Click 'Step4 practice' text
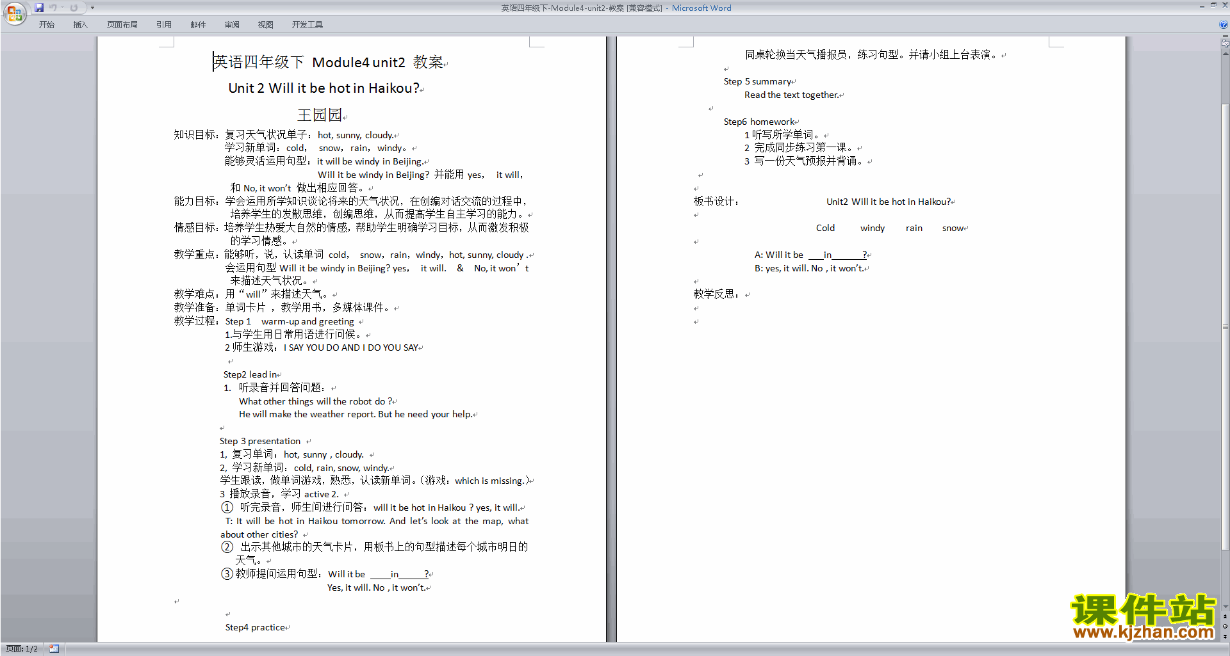Viewport: 1230px width, 656px height. tap(255, 627)
